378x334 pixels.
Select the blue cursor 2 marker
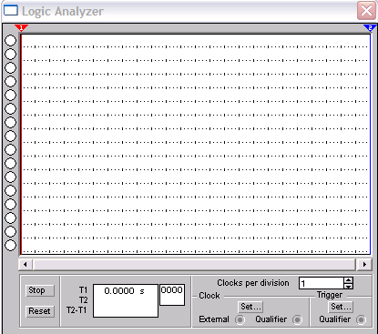coord(370,28)
